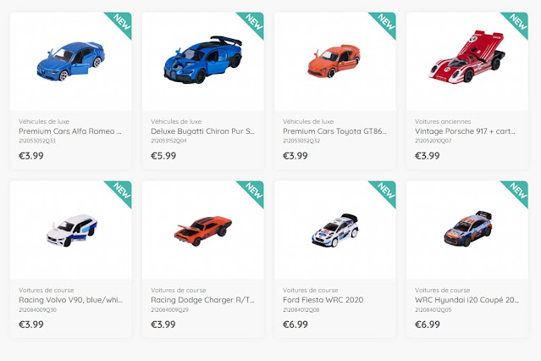View the orange Toyota GT86 car picture
This screenshot has height=361, width=541.
click(x=334, y=61)
